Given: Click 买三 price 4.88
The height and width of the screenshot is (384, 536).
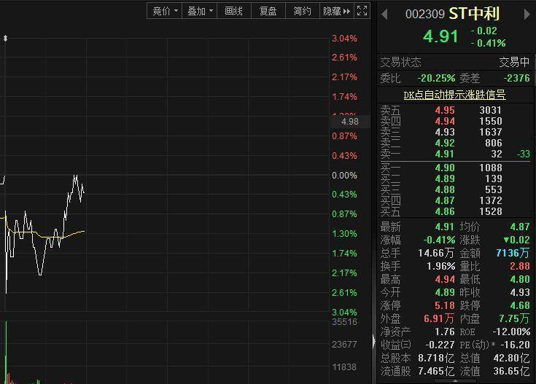Looking at the screenshot, I should click(445, 189).
